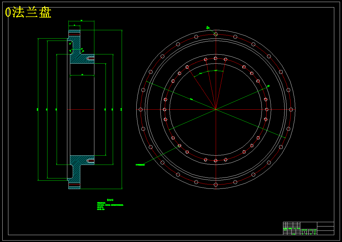Pick the center point of the circular flange view
The width and height of the screenshot is (342, 242).
point(216,109)
